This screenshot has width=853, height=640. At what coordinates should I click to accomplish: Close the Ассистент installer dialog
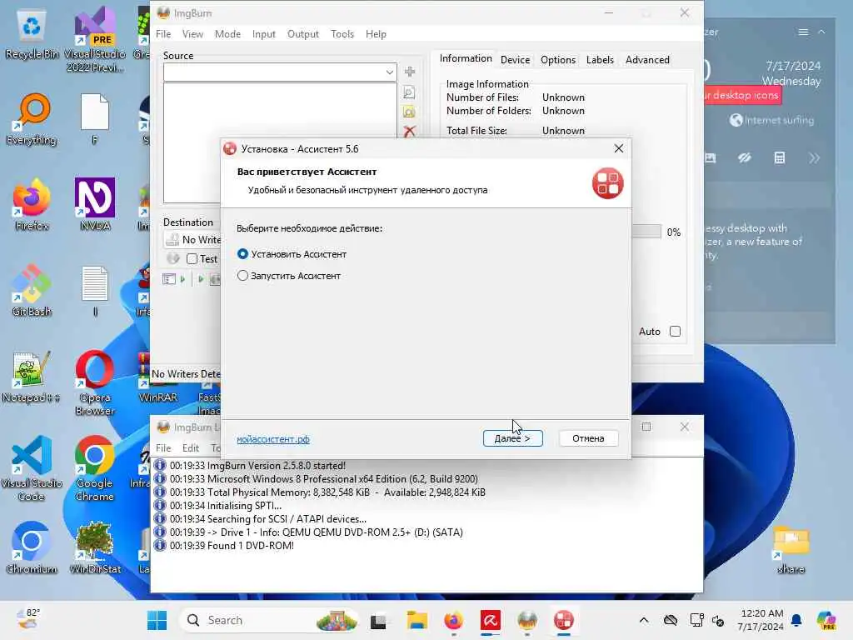tap(619, 148)
